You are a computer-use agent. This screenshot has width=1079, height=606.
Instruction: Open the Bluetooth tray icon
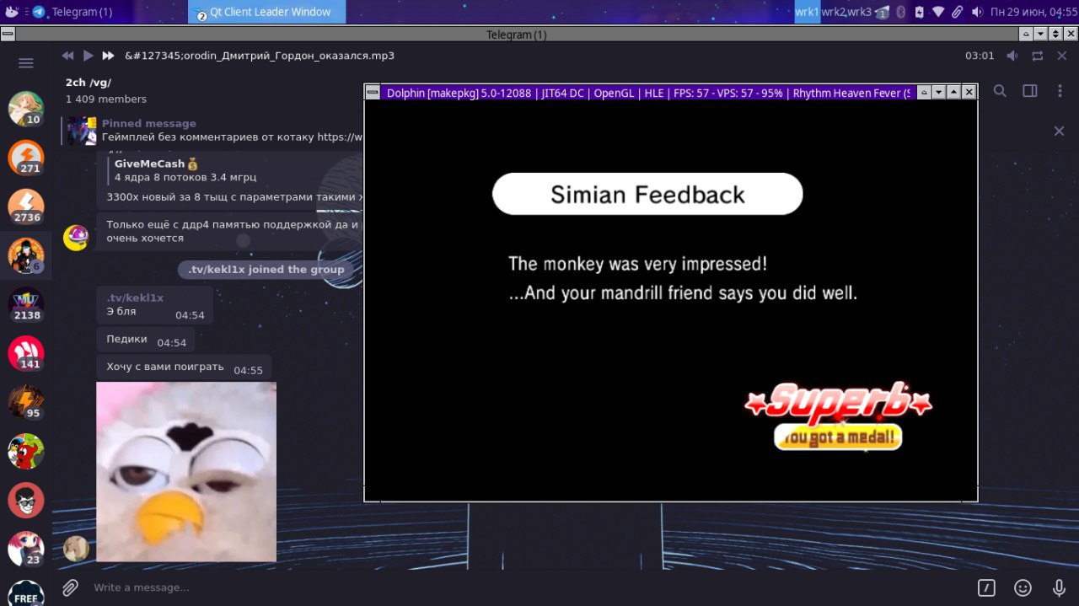(900, 12)
